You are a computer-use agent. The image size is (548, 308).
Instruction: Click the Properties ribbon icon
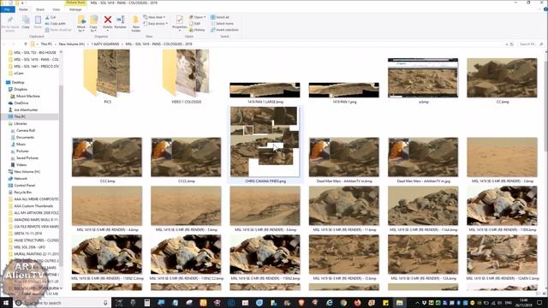[x=180, y=20]
